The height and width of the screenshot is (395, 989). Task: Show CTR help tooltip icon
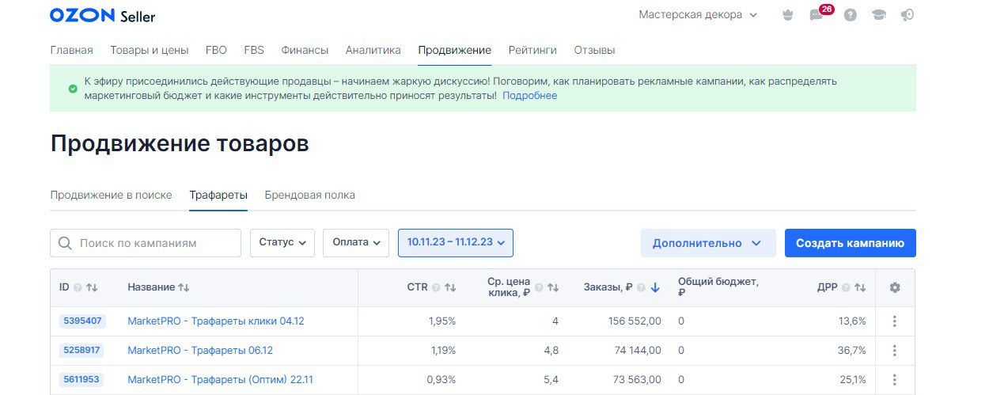436,287
